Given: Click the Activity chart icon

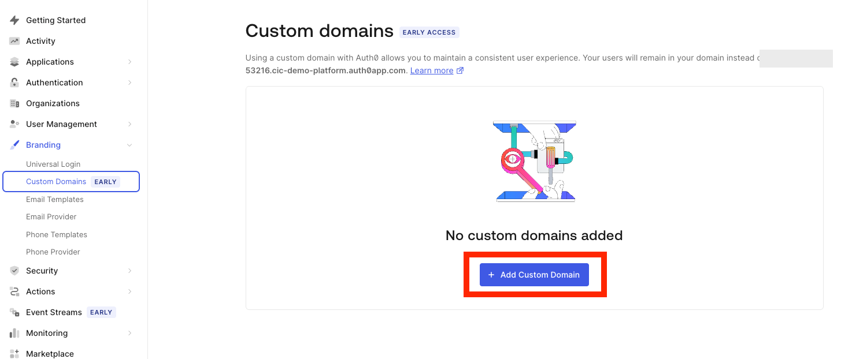Looking at the screenshot, I should 14,41.
